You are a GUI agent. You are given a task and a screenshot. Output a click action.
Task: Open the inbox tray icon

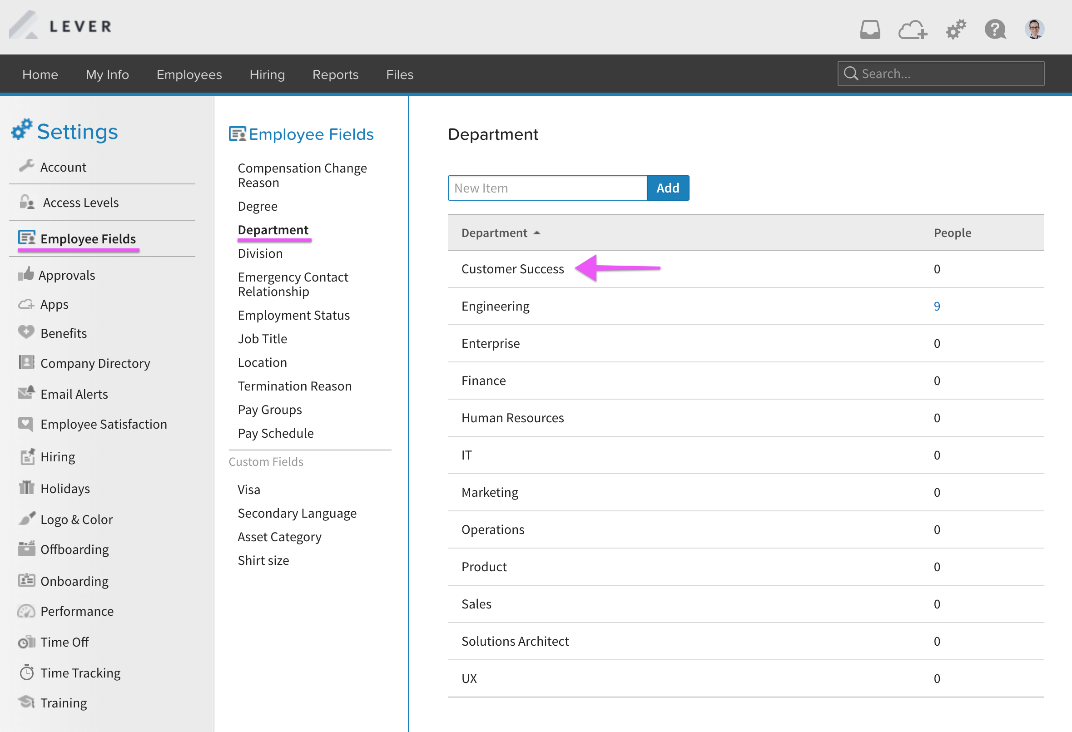[870, 30]
